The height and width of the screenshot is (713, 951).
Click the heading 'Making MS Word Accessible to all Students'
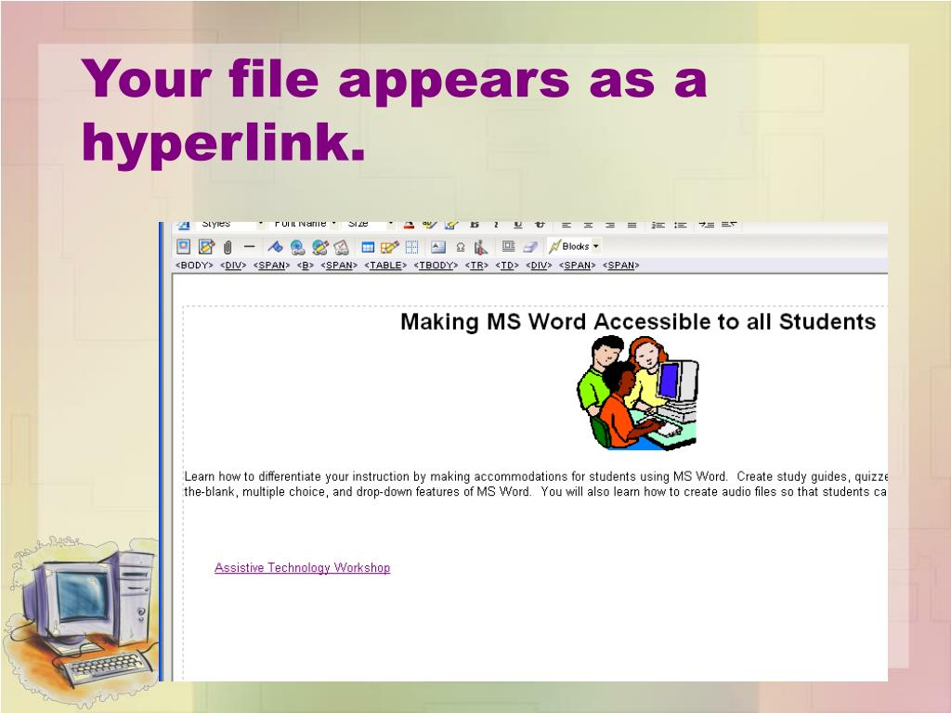[x=638, y=321]
